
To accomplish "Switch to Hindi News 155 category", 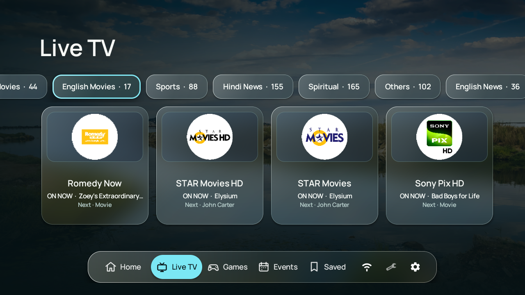I will click(x=253, y=87).
